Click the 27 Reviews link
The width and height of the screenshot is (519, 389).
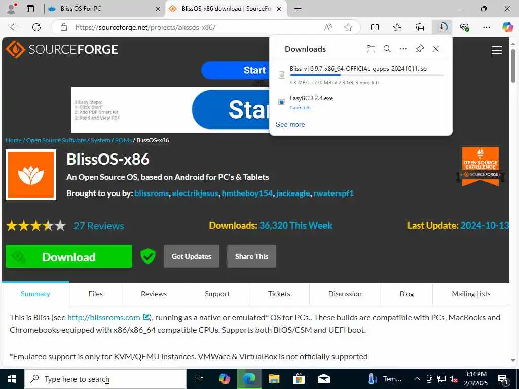99,226
